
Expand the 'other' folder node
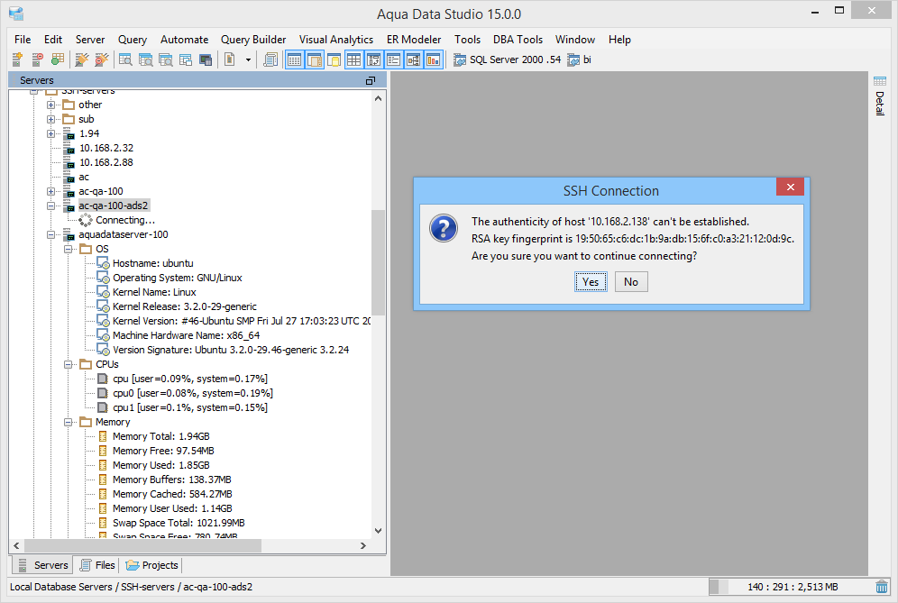51,105
